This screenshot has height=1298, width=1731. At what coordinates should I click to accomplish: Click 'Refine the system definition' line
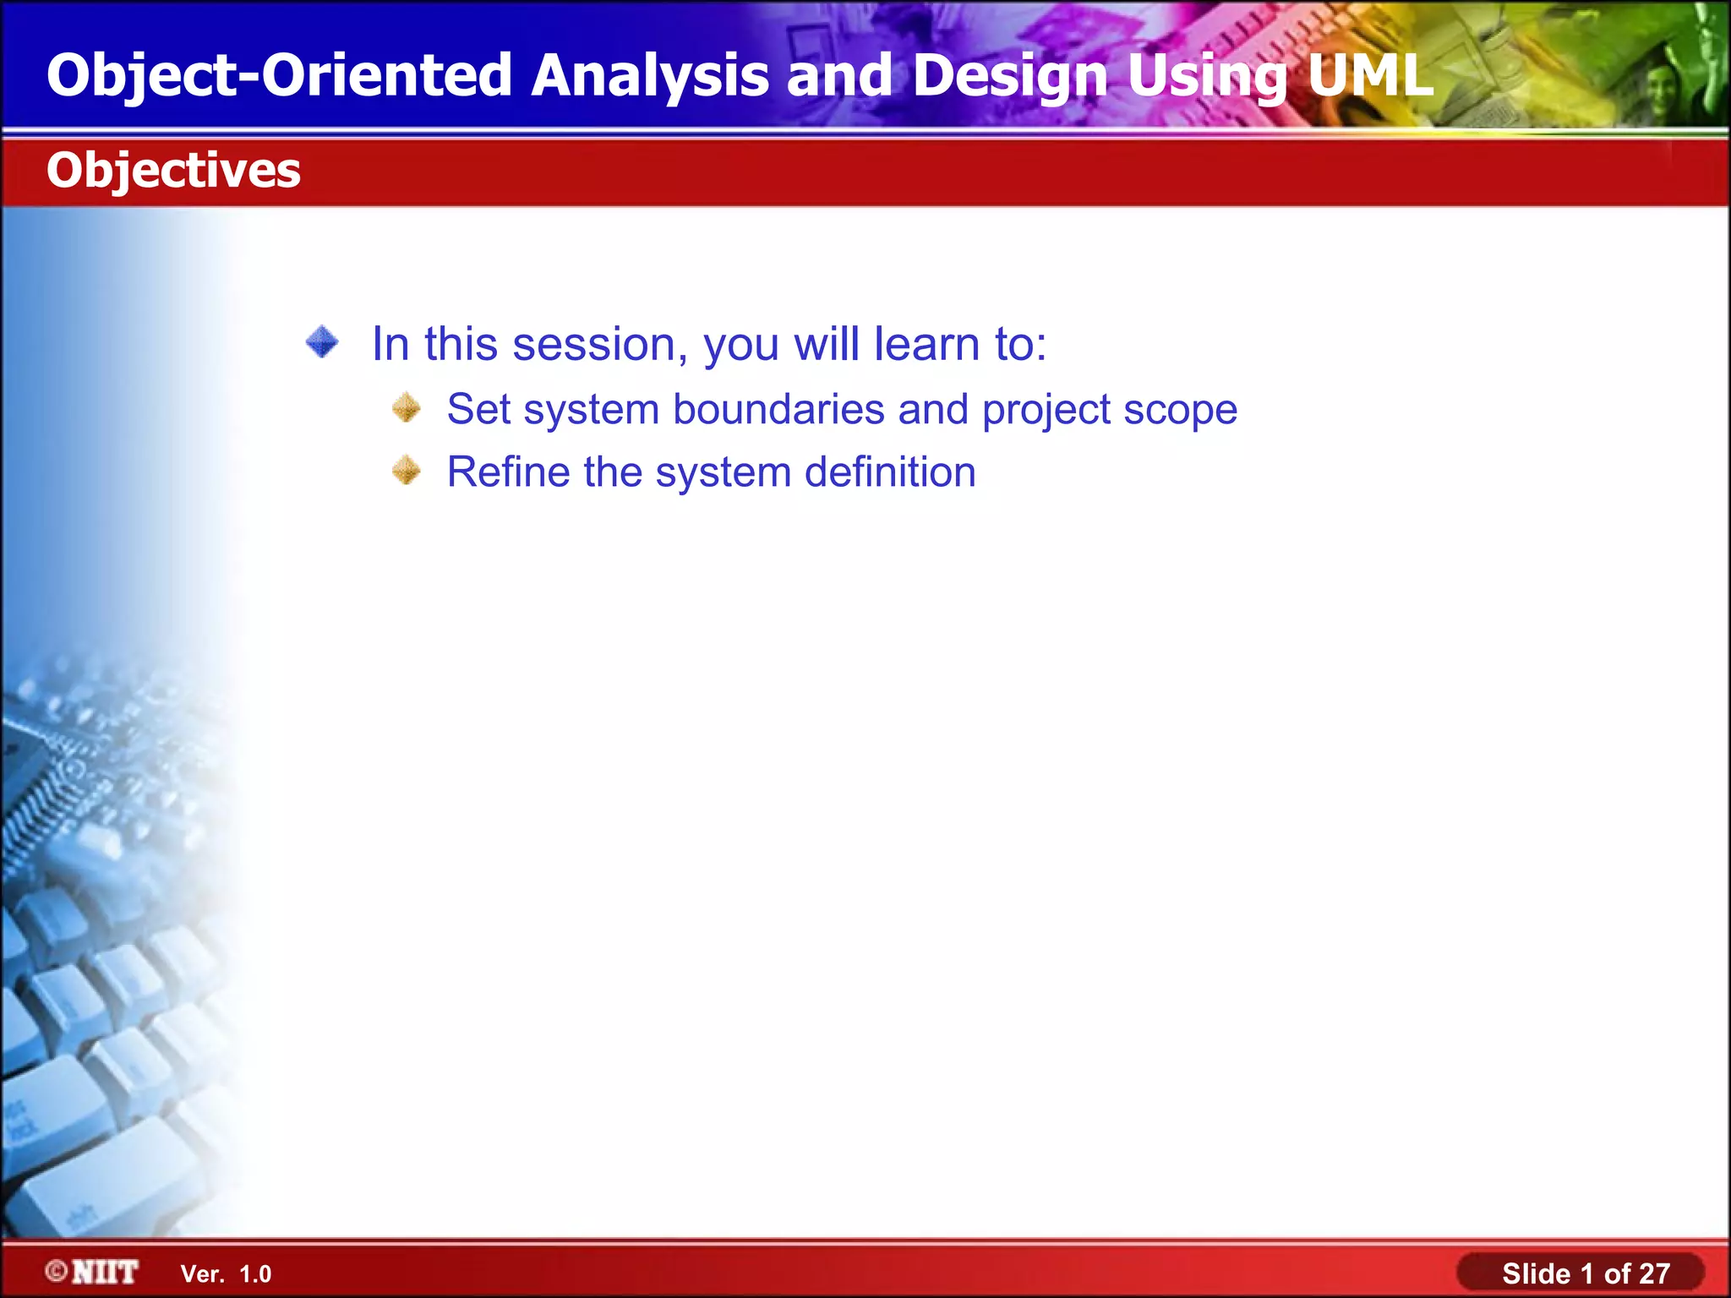click(710, 472)
